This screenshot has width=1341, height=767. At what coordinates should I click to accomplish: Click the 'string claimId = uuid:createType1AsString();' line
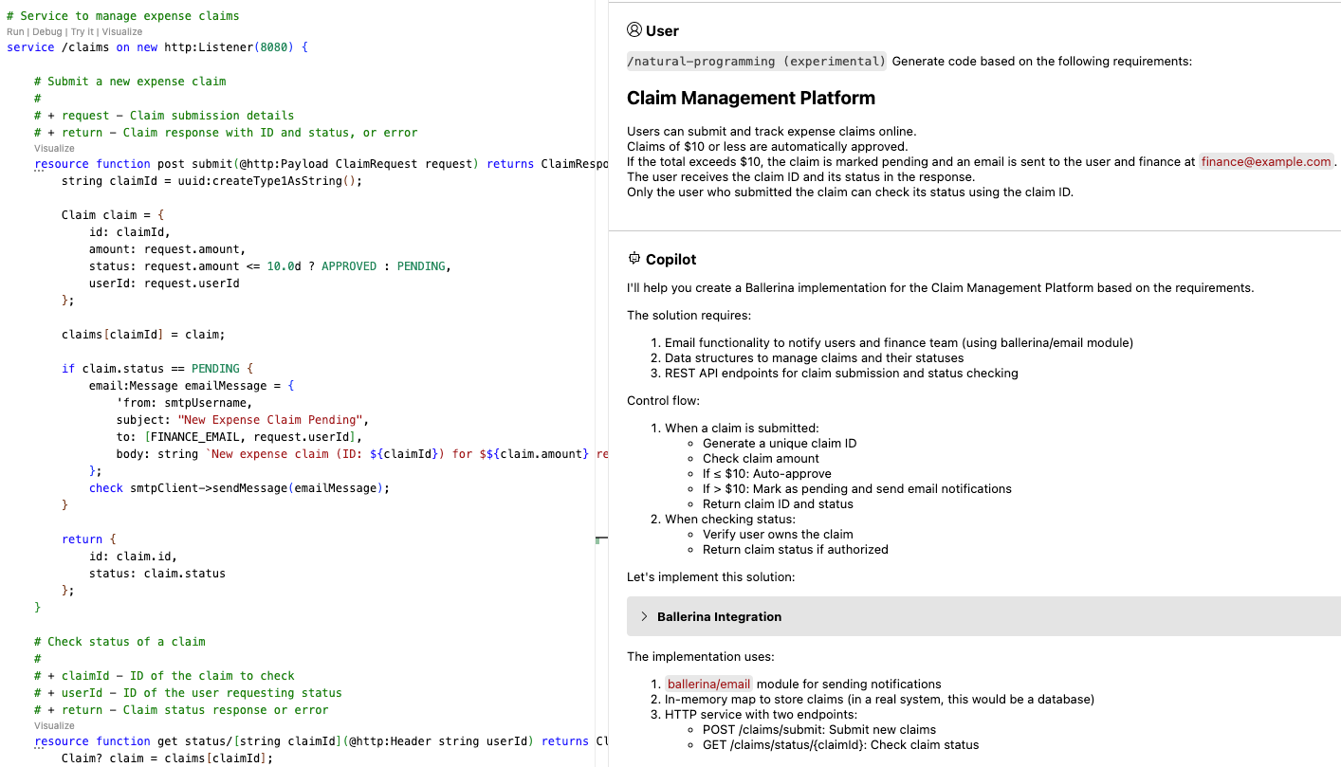click(212, 180)
